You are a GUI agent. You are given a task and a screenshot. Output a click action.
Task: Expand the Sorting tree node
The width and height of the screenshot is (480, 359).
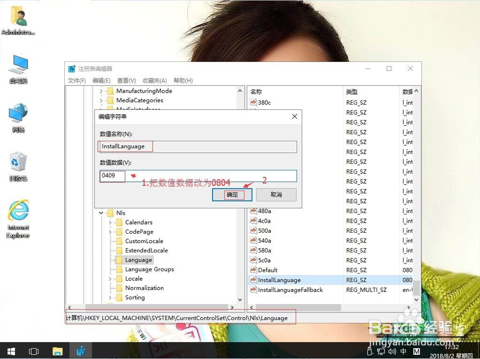pos(110,298)
